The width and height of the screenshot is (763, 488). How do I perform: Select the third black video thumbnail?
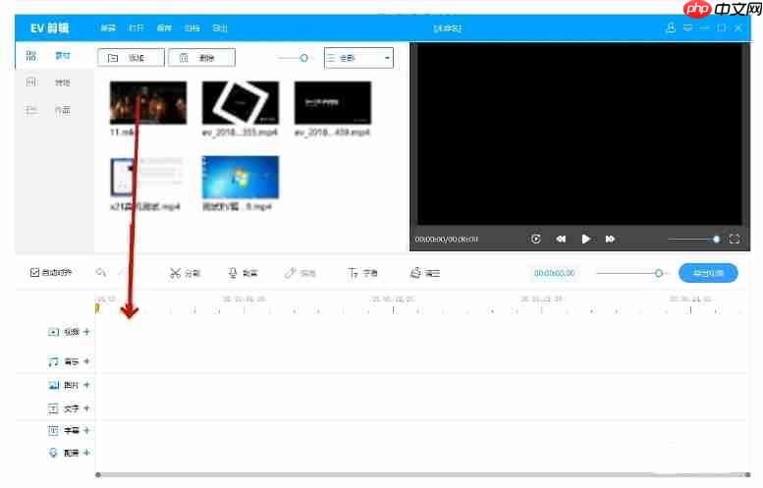point(333,103)
